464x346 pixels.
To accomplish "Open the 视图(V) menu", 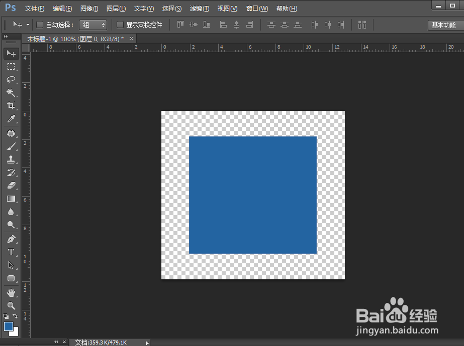I will [228, 9].
